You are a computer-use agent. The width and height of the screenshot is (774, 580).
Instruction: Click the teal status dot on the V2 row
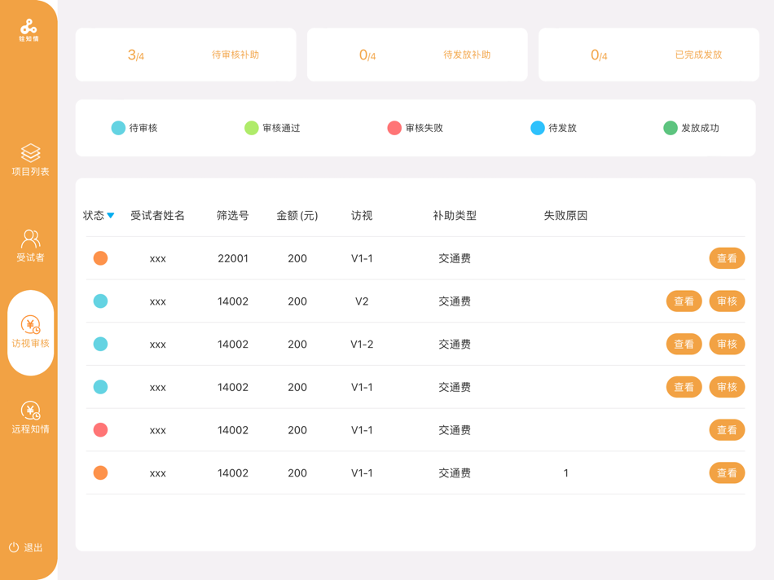(100, 301)
